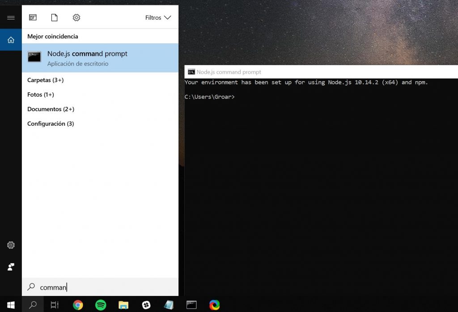Open Slack from the taskbar
The height and width of the screenshot is (312, 458).
pyautogui.click(x=146, y=305)
